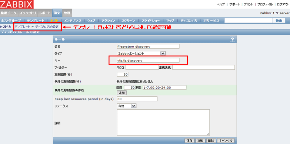Click the 期間 field showing 1-7,00:00-24:00

[x=164, y=88]
